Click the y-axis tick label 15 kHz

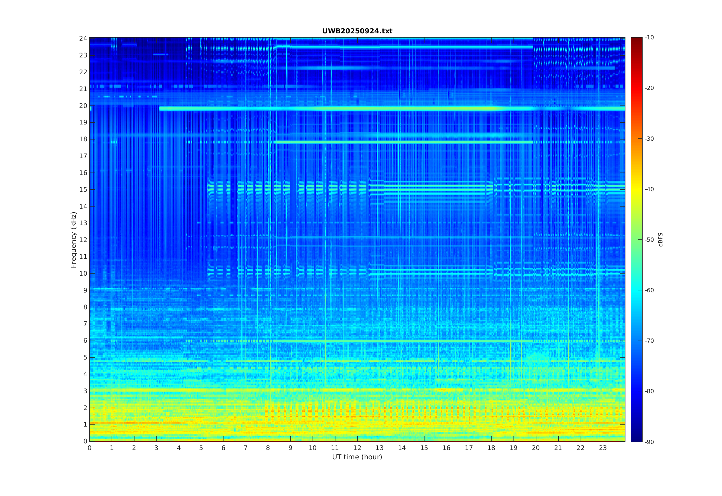click(x=83, y=190)
